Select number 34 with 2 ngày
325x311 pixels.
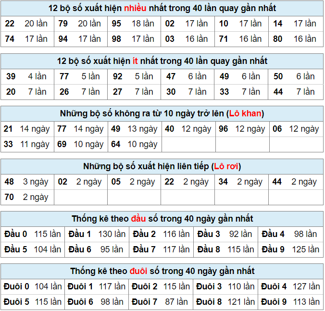point(241,182)
